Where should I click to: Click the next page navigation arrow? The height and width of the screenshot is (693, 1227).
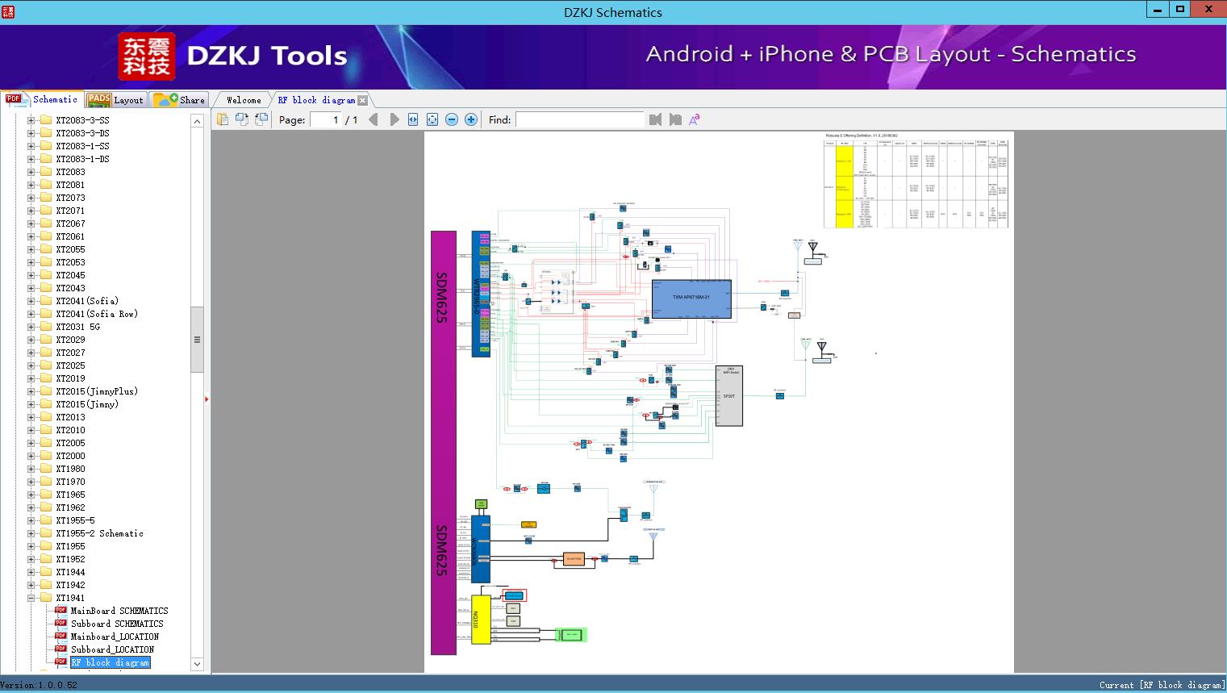394,119
